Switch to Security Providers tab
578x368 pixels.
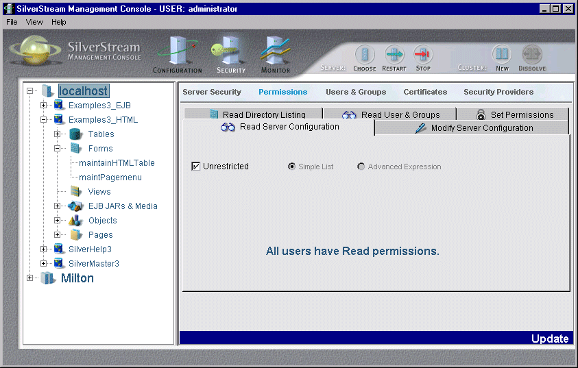coord(498,92)
